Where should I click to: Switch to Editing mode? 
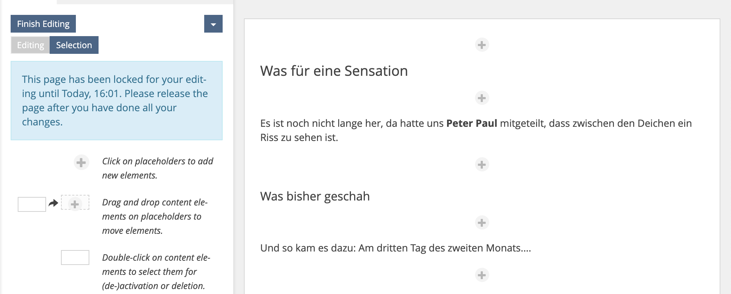(30, 45)
